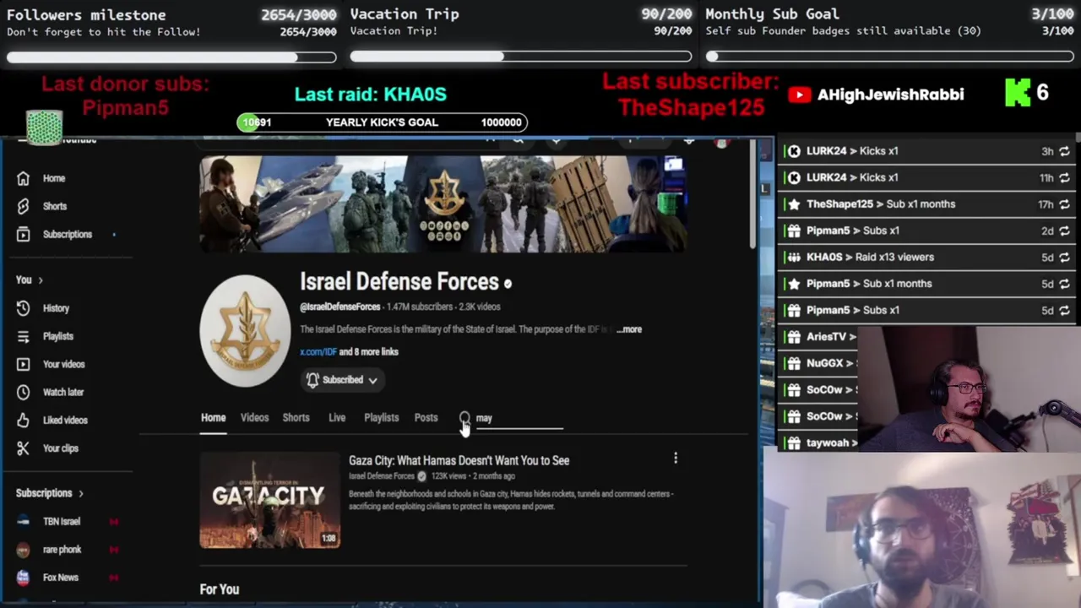This screenshot has height=608, width=1081.
Task: Switch to the Videos tab
Action: pyautogui.click(x=254, y=418)
